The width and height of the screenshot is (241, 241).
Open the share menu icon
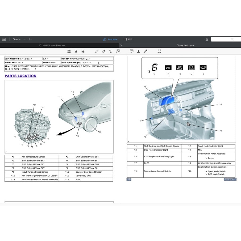click(x=207, y=39)
